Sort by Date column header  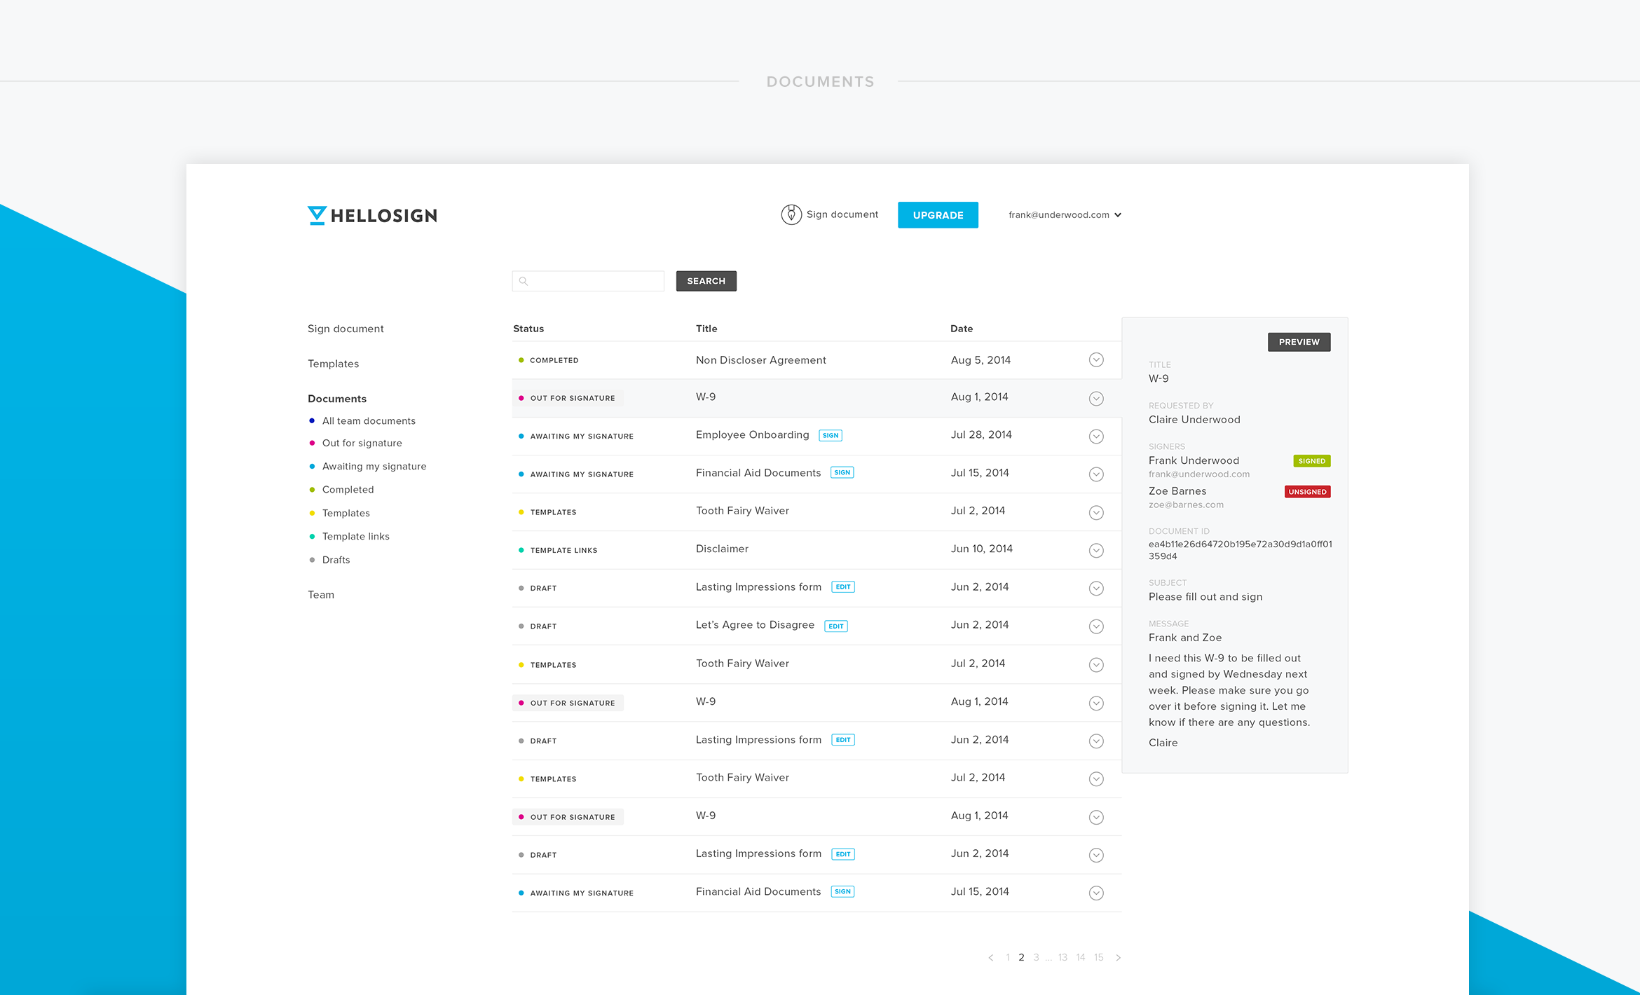(962, 329)
